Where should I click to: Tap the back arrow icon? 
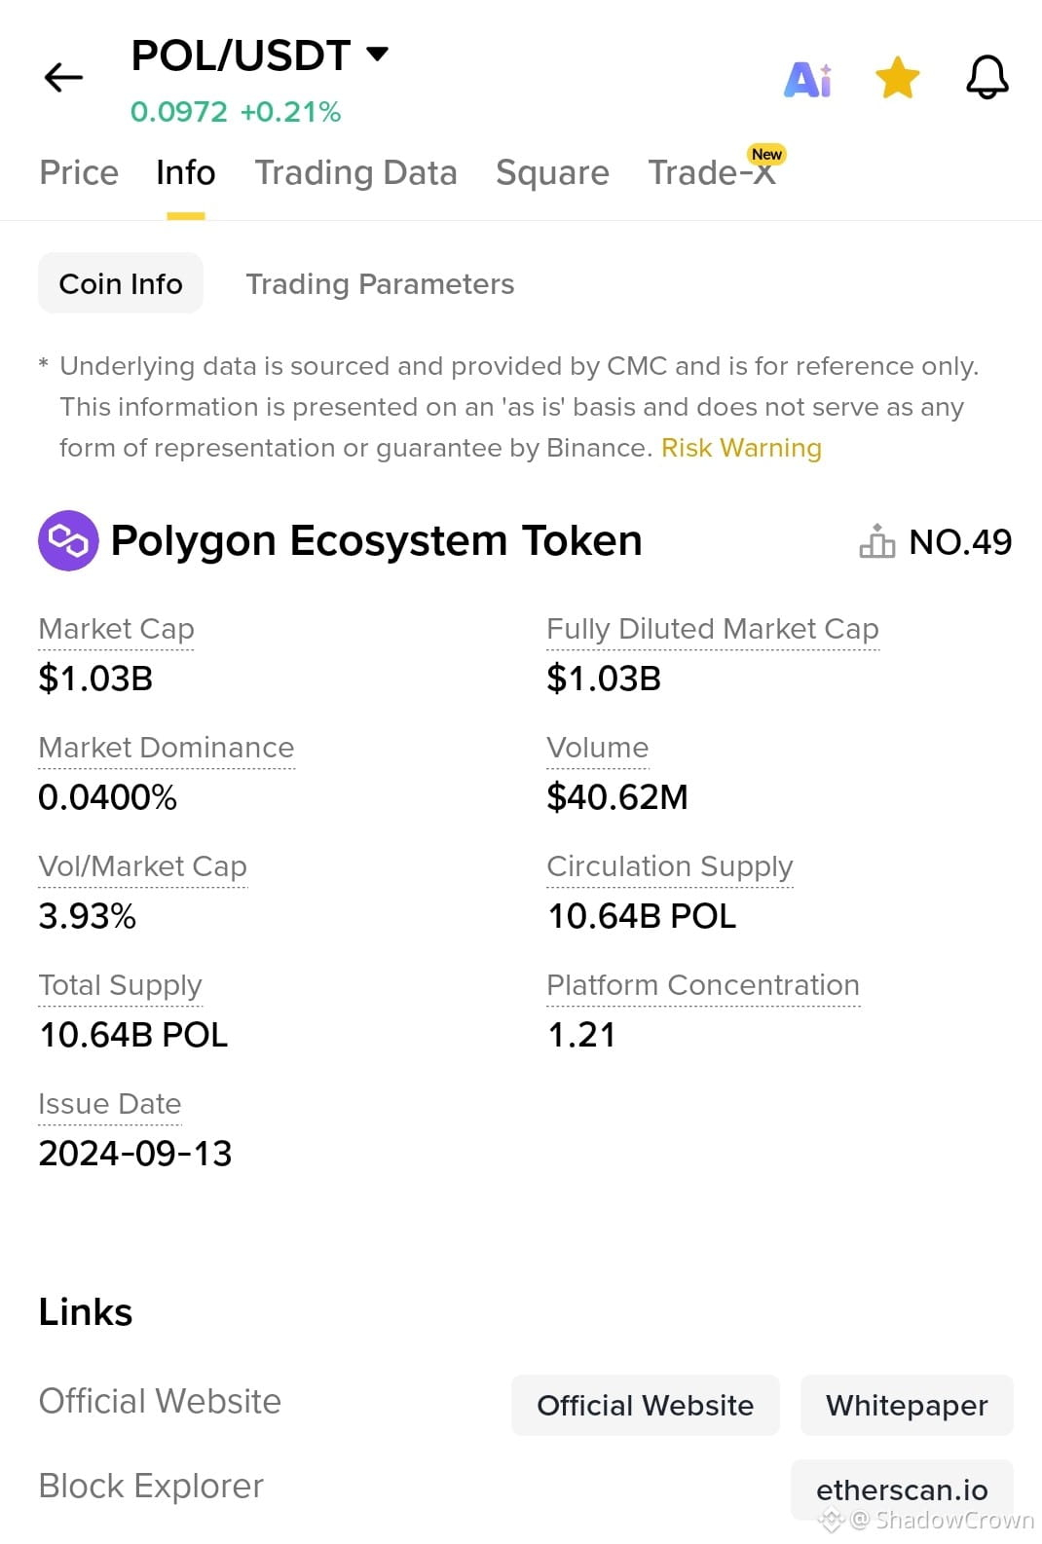64,77
